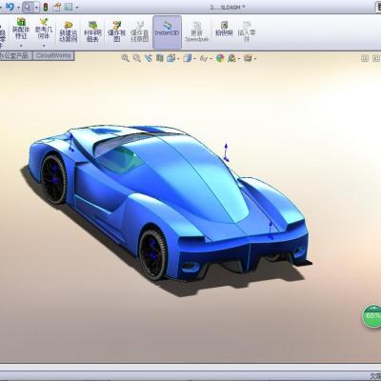Switch to the Office Products (办公室产品) tab
381x381 pixels.
(x=15, y=56)
